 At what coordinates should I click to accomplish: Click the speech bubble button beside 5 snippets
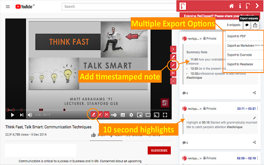(247, 25)
